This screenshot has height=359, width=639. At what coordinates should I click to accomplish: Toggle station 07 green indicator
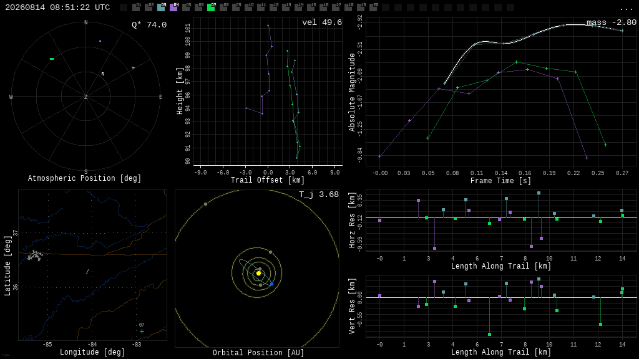coord(211,7)
